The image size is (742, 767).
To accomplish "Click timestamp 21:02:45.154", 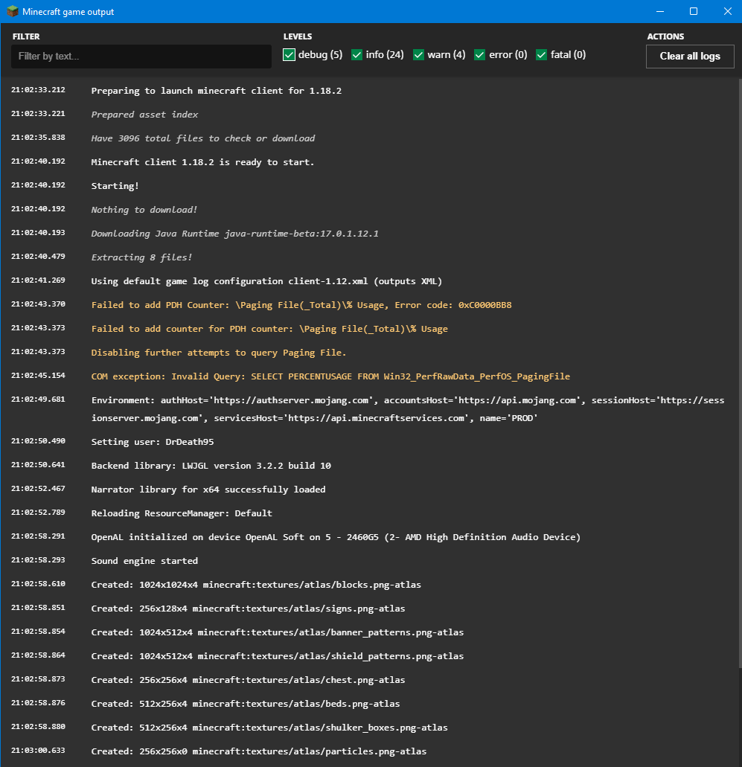I will pos(38,376).
